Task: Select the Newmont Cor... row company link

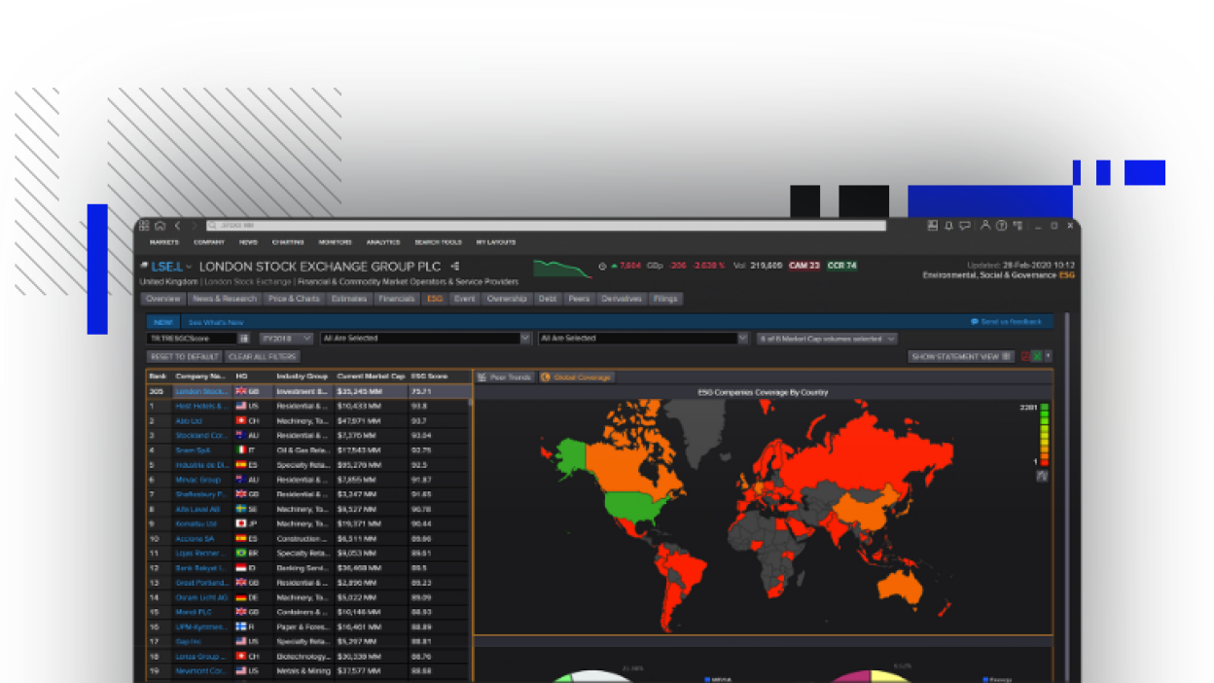Action: 200,671
